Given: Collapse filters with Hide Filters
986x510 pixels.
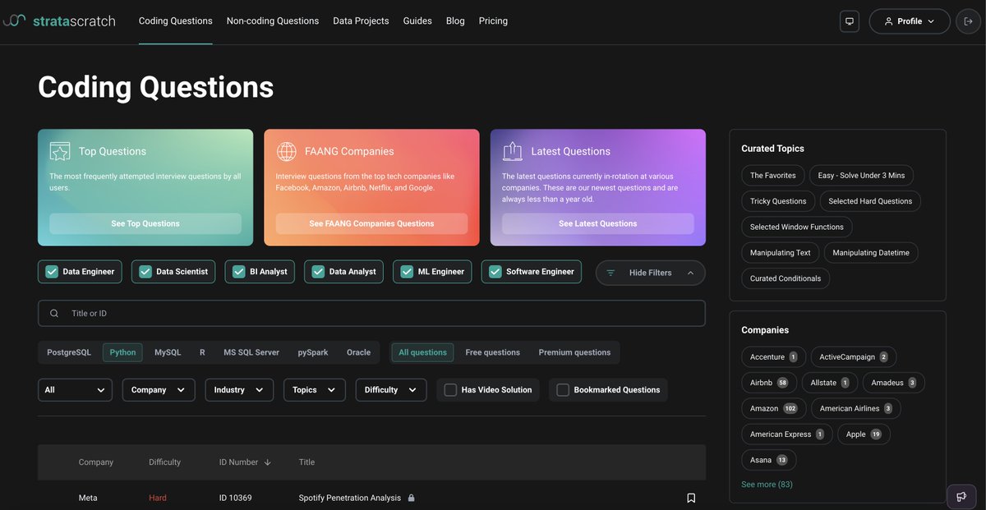Looking at the screenshot, I should (x=650, y=273).
